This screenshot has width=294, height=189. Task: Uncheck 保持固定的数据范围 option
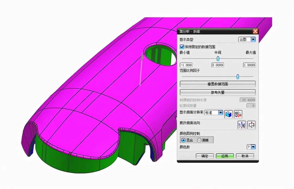pos(182,46)
